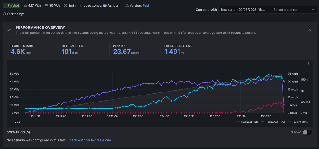Open the Test script compare dropdown
Viewport: 319px width, 149px height.
[x=243, y=10]
